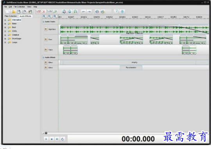Open help with the question mark icon

117,12
